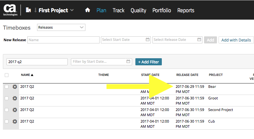Open calendar picker for Select Release Date
The image size is (254, 139).
[x=199, y=40]
